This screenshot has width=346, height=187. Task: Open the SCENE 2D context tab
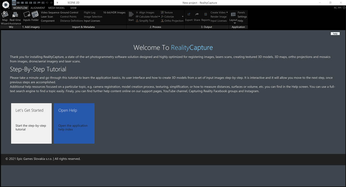73,3
